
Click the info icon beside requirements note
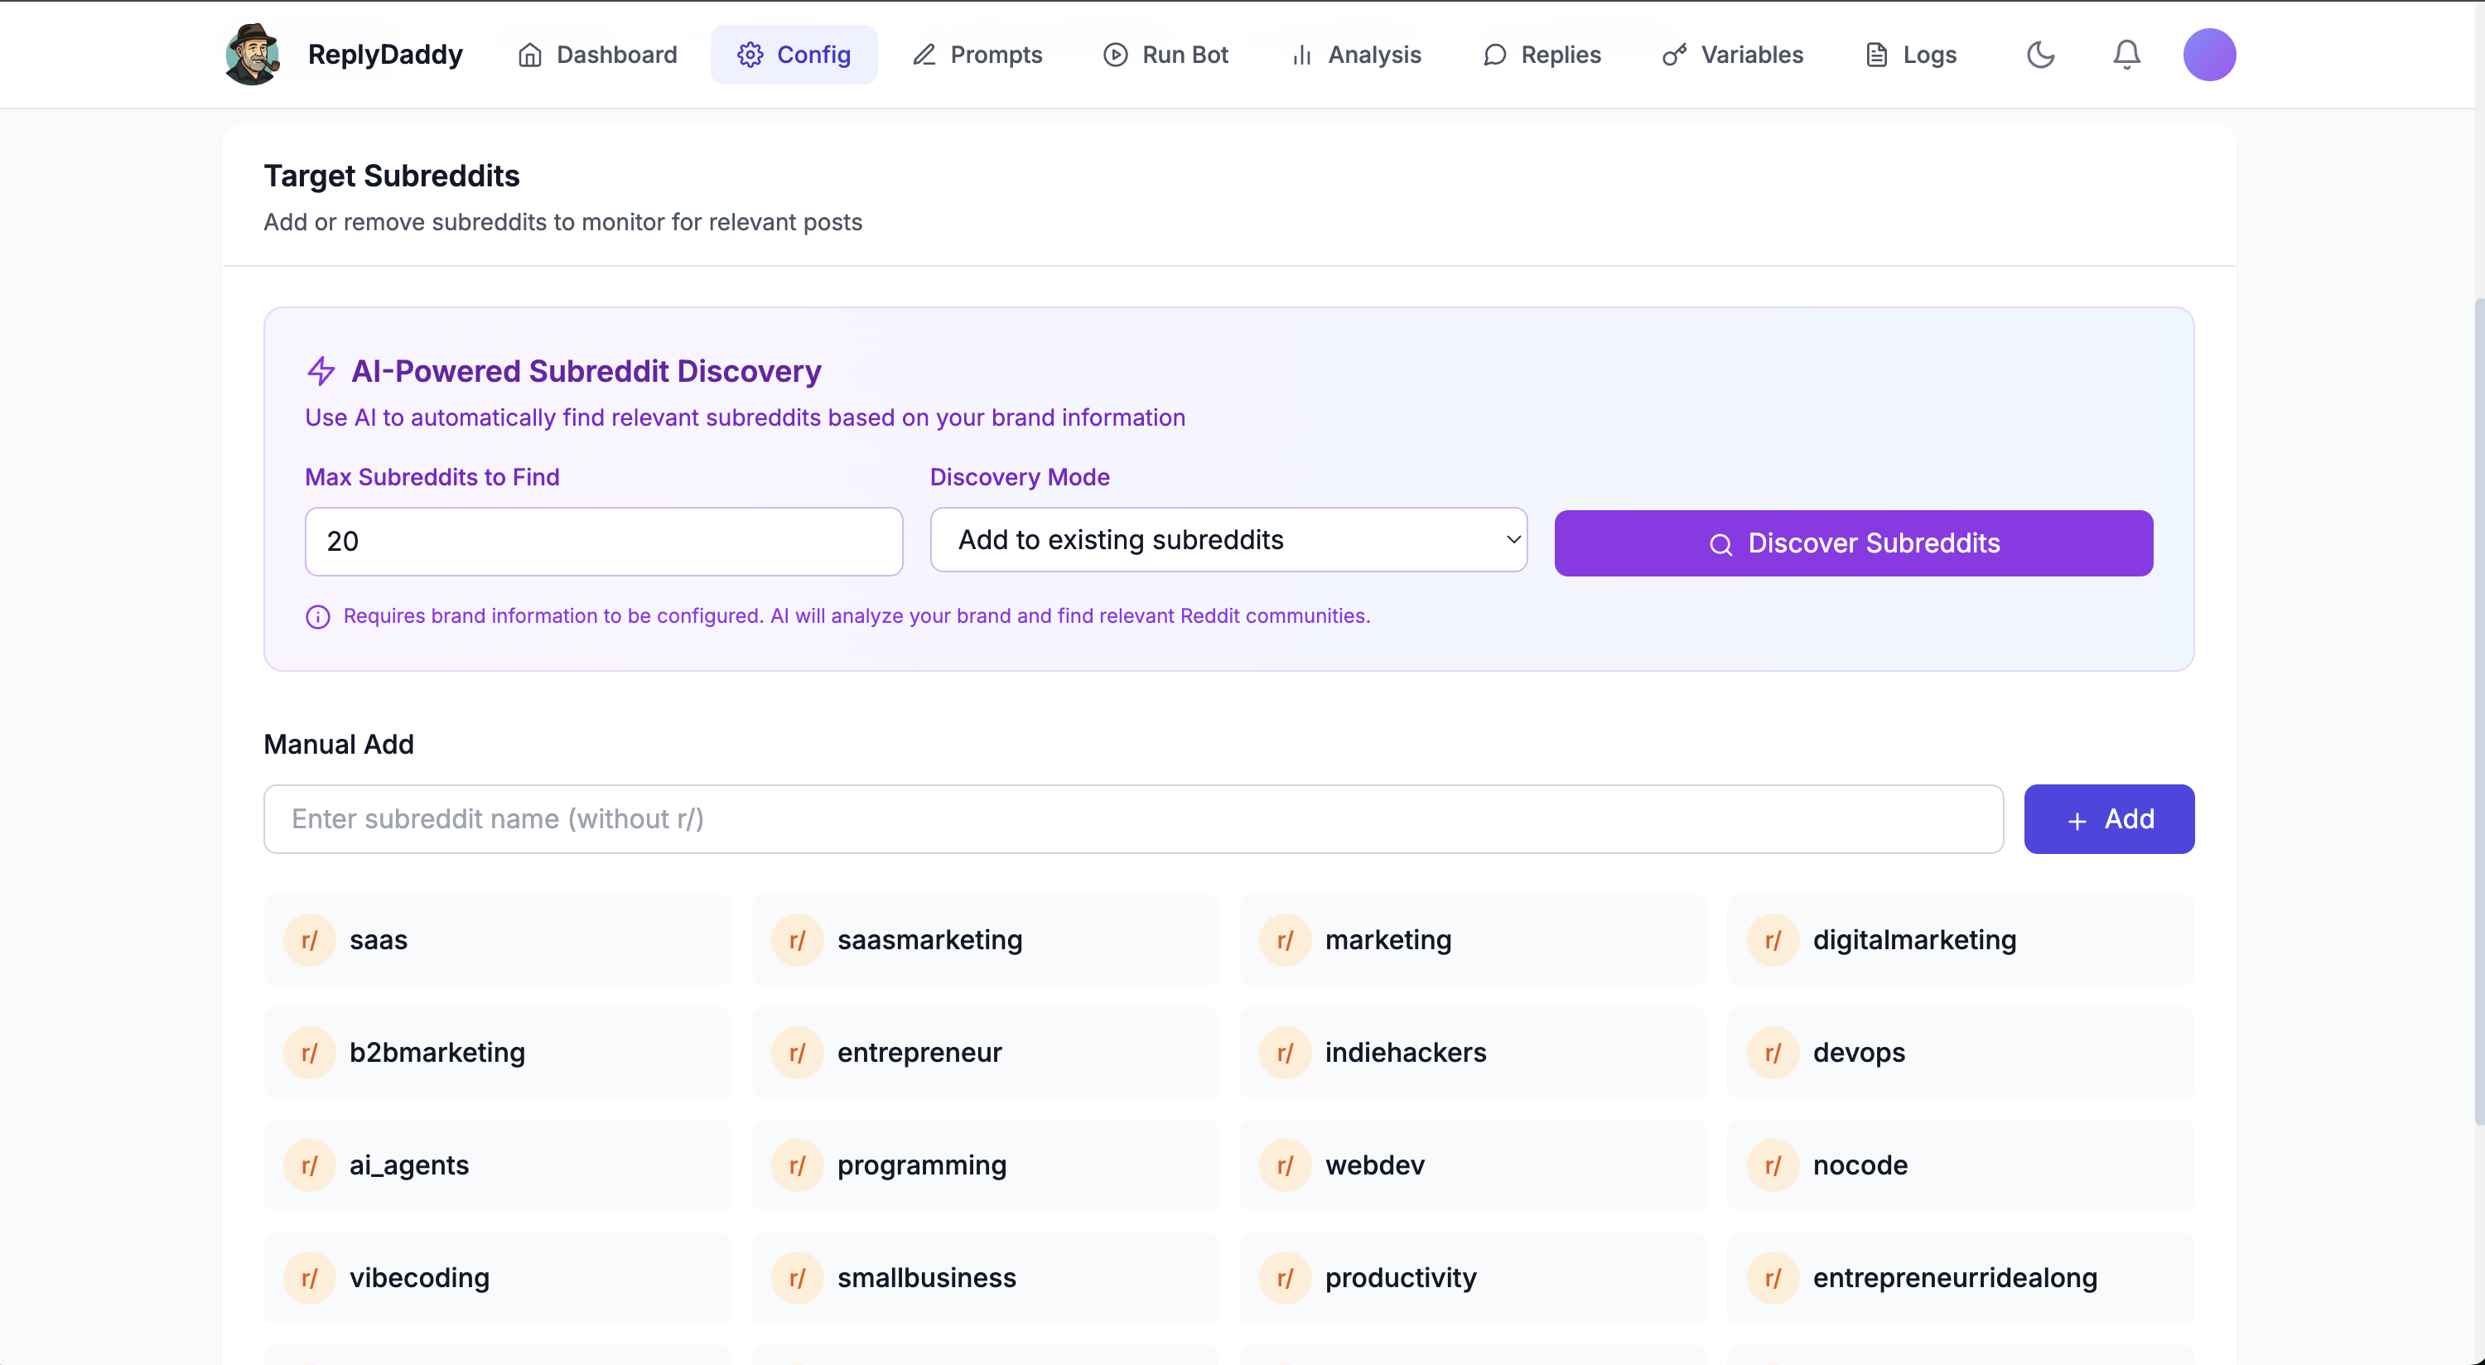coord(317,616)
